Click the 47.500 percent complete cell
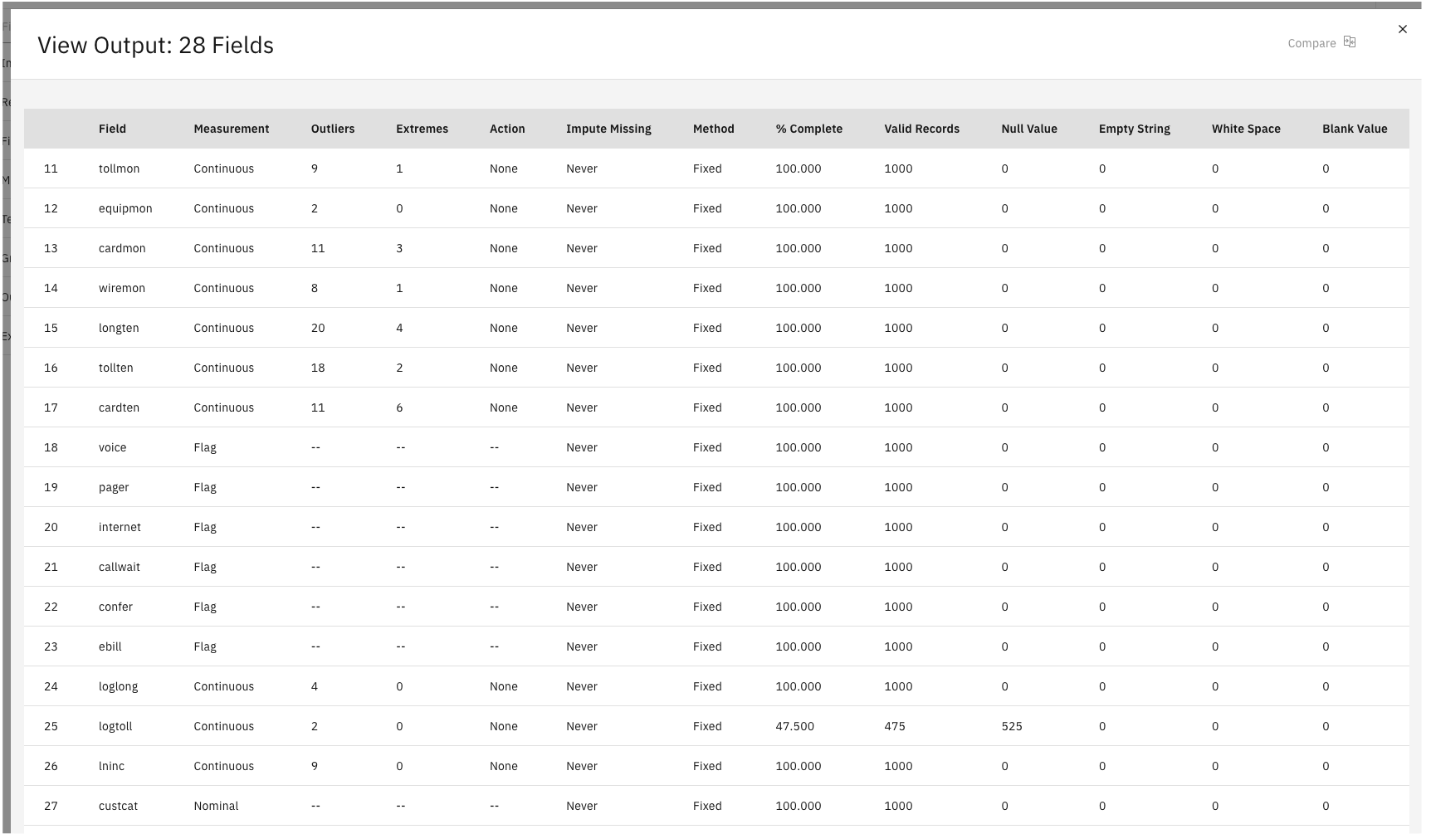1431x834 pixels. click(795, 726)
